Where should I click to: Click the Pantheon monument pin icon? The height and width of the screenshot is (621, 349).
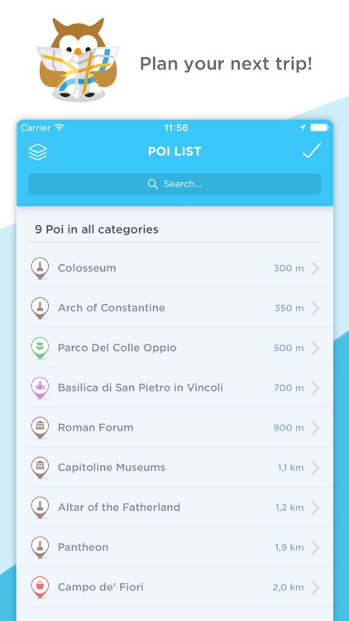pos(40,547)
